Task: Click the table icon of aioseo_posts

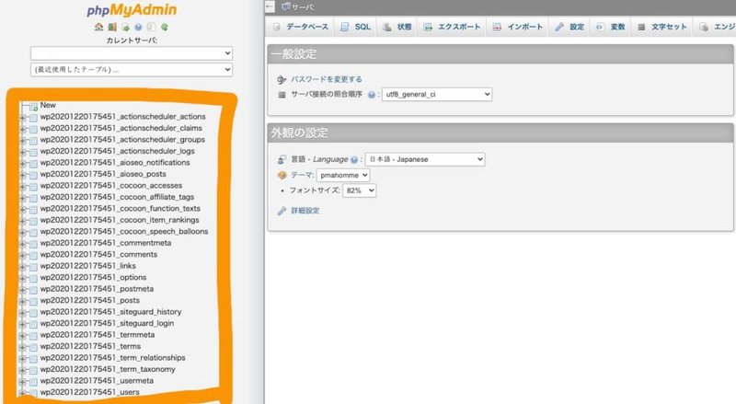Action: pos(33,175)
